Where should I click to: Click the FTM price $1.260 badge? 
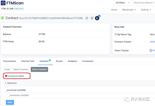coord(12,9)
